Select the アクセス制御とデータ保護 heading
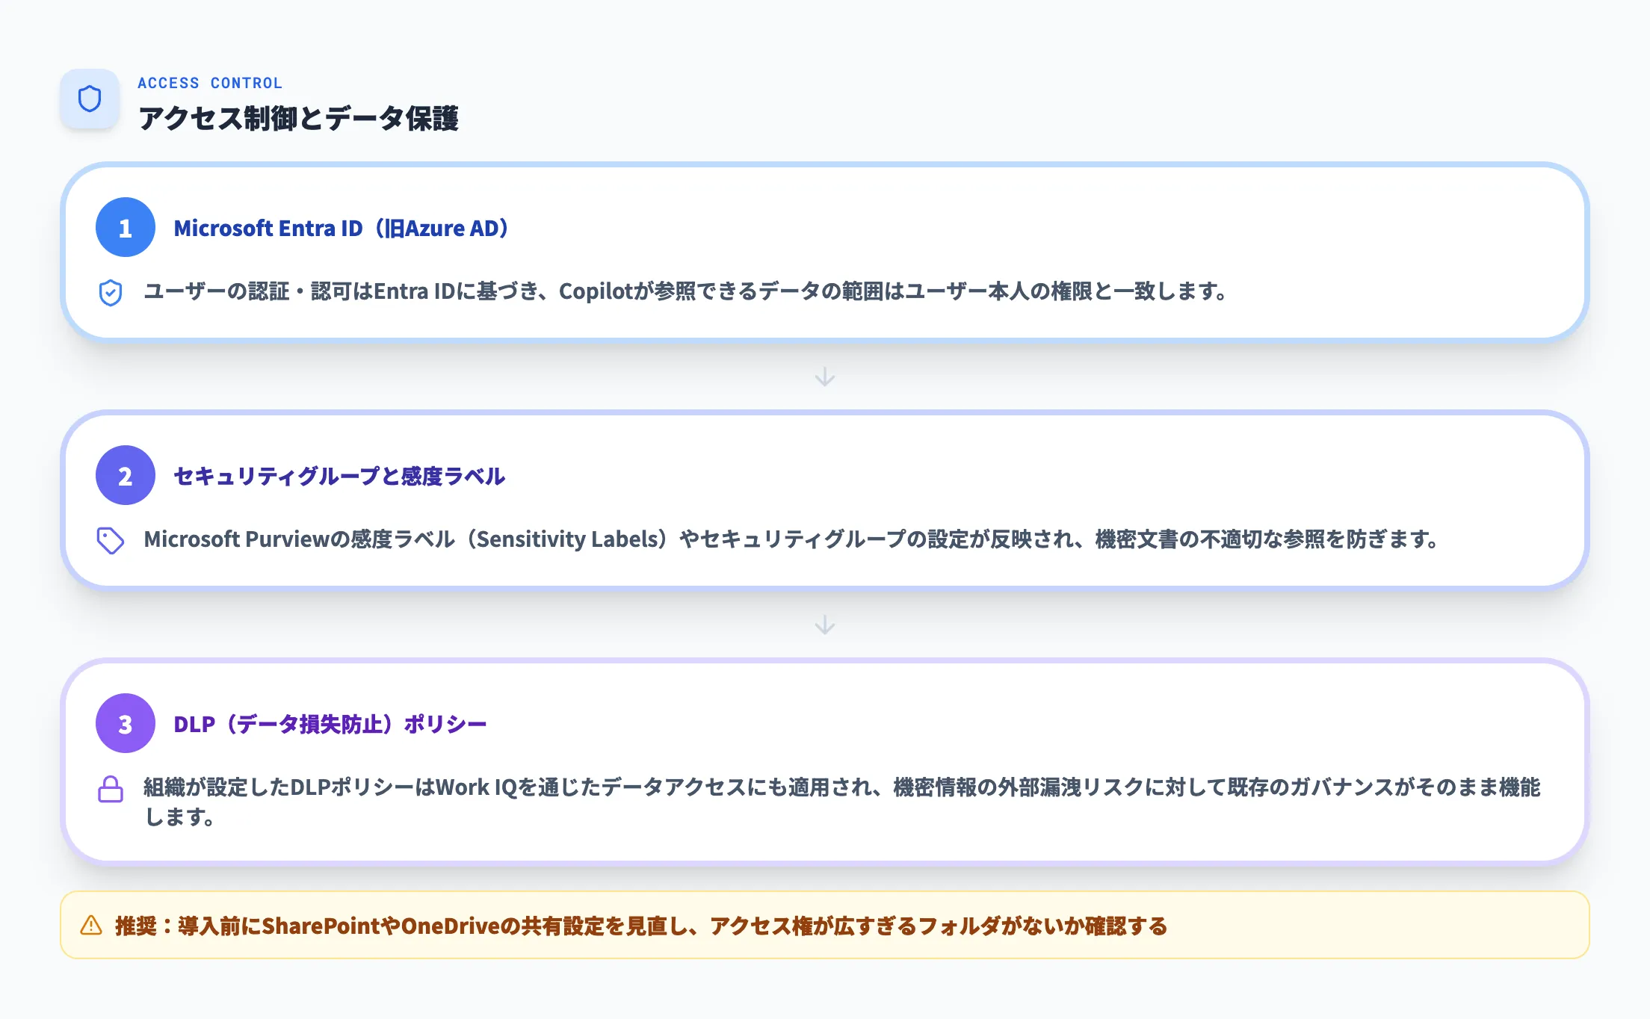 [300, 117]
